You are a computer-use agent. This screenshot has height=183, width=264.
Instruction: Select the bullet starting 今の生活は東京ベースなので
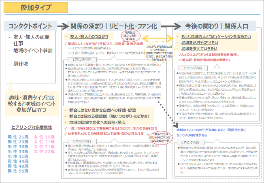[x=218, y=168]
